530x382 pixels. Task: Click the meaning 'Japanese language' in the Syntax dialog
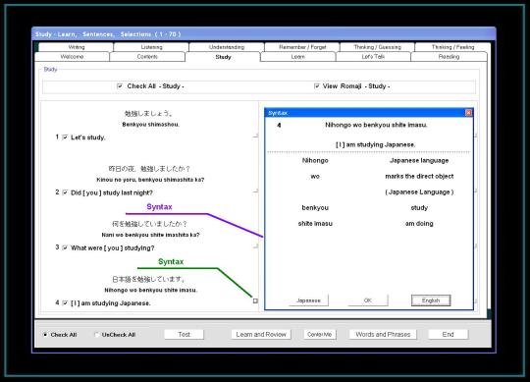point(419,161)
